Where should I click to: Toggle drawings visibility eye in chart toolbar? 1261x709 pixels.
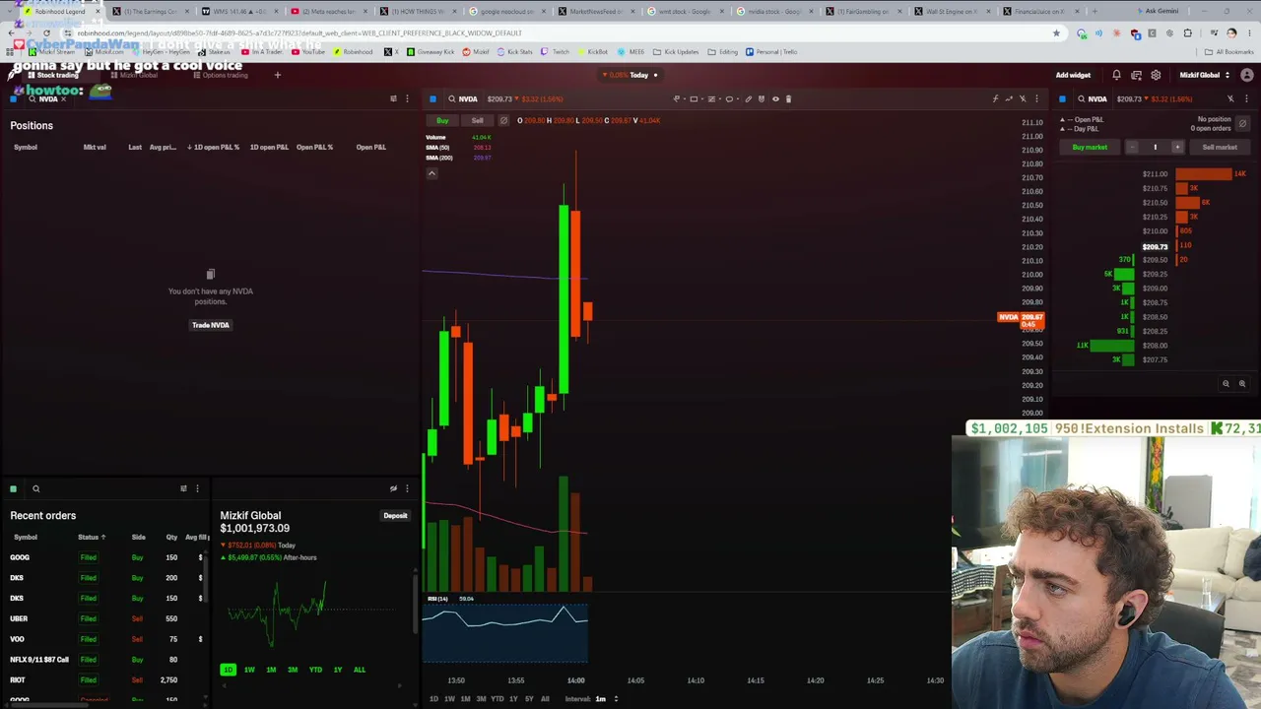point(775,98)
